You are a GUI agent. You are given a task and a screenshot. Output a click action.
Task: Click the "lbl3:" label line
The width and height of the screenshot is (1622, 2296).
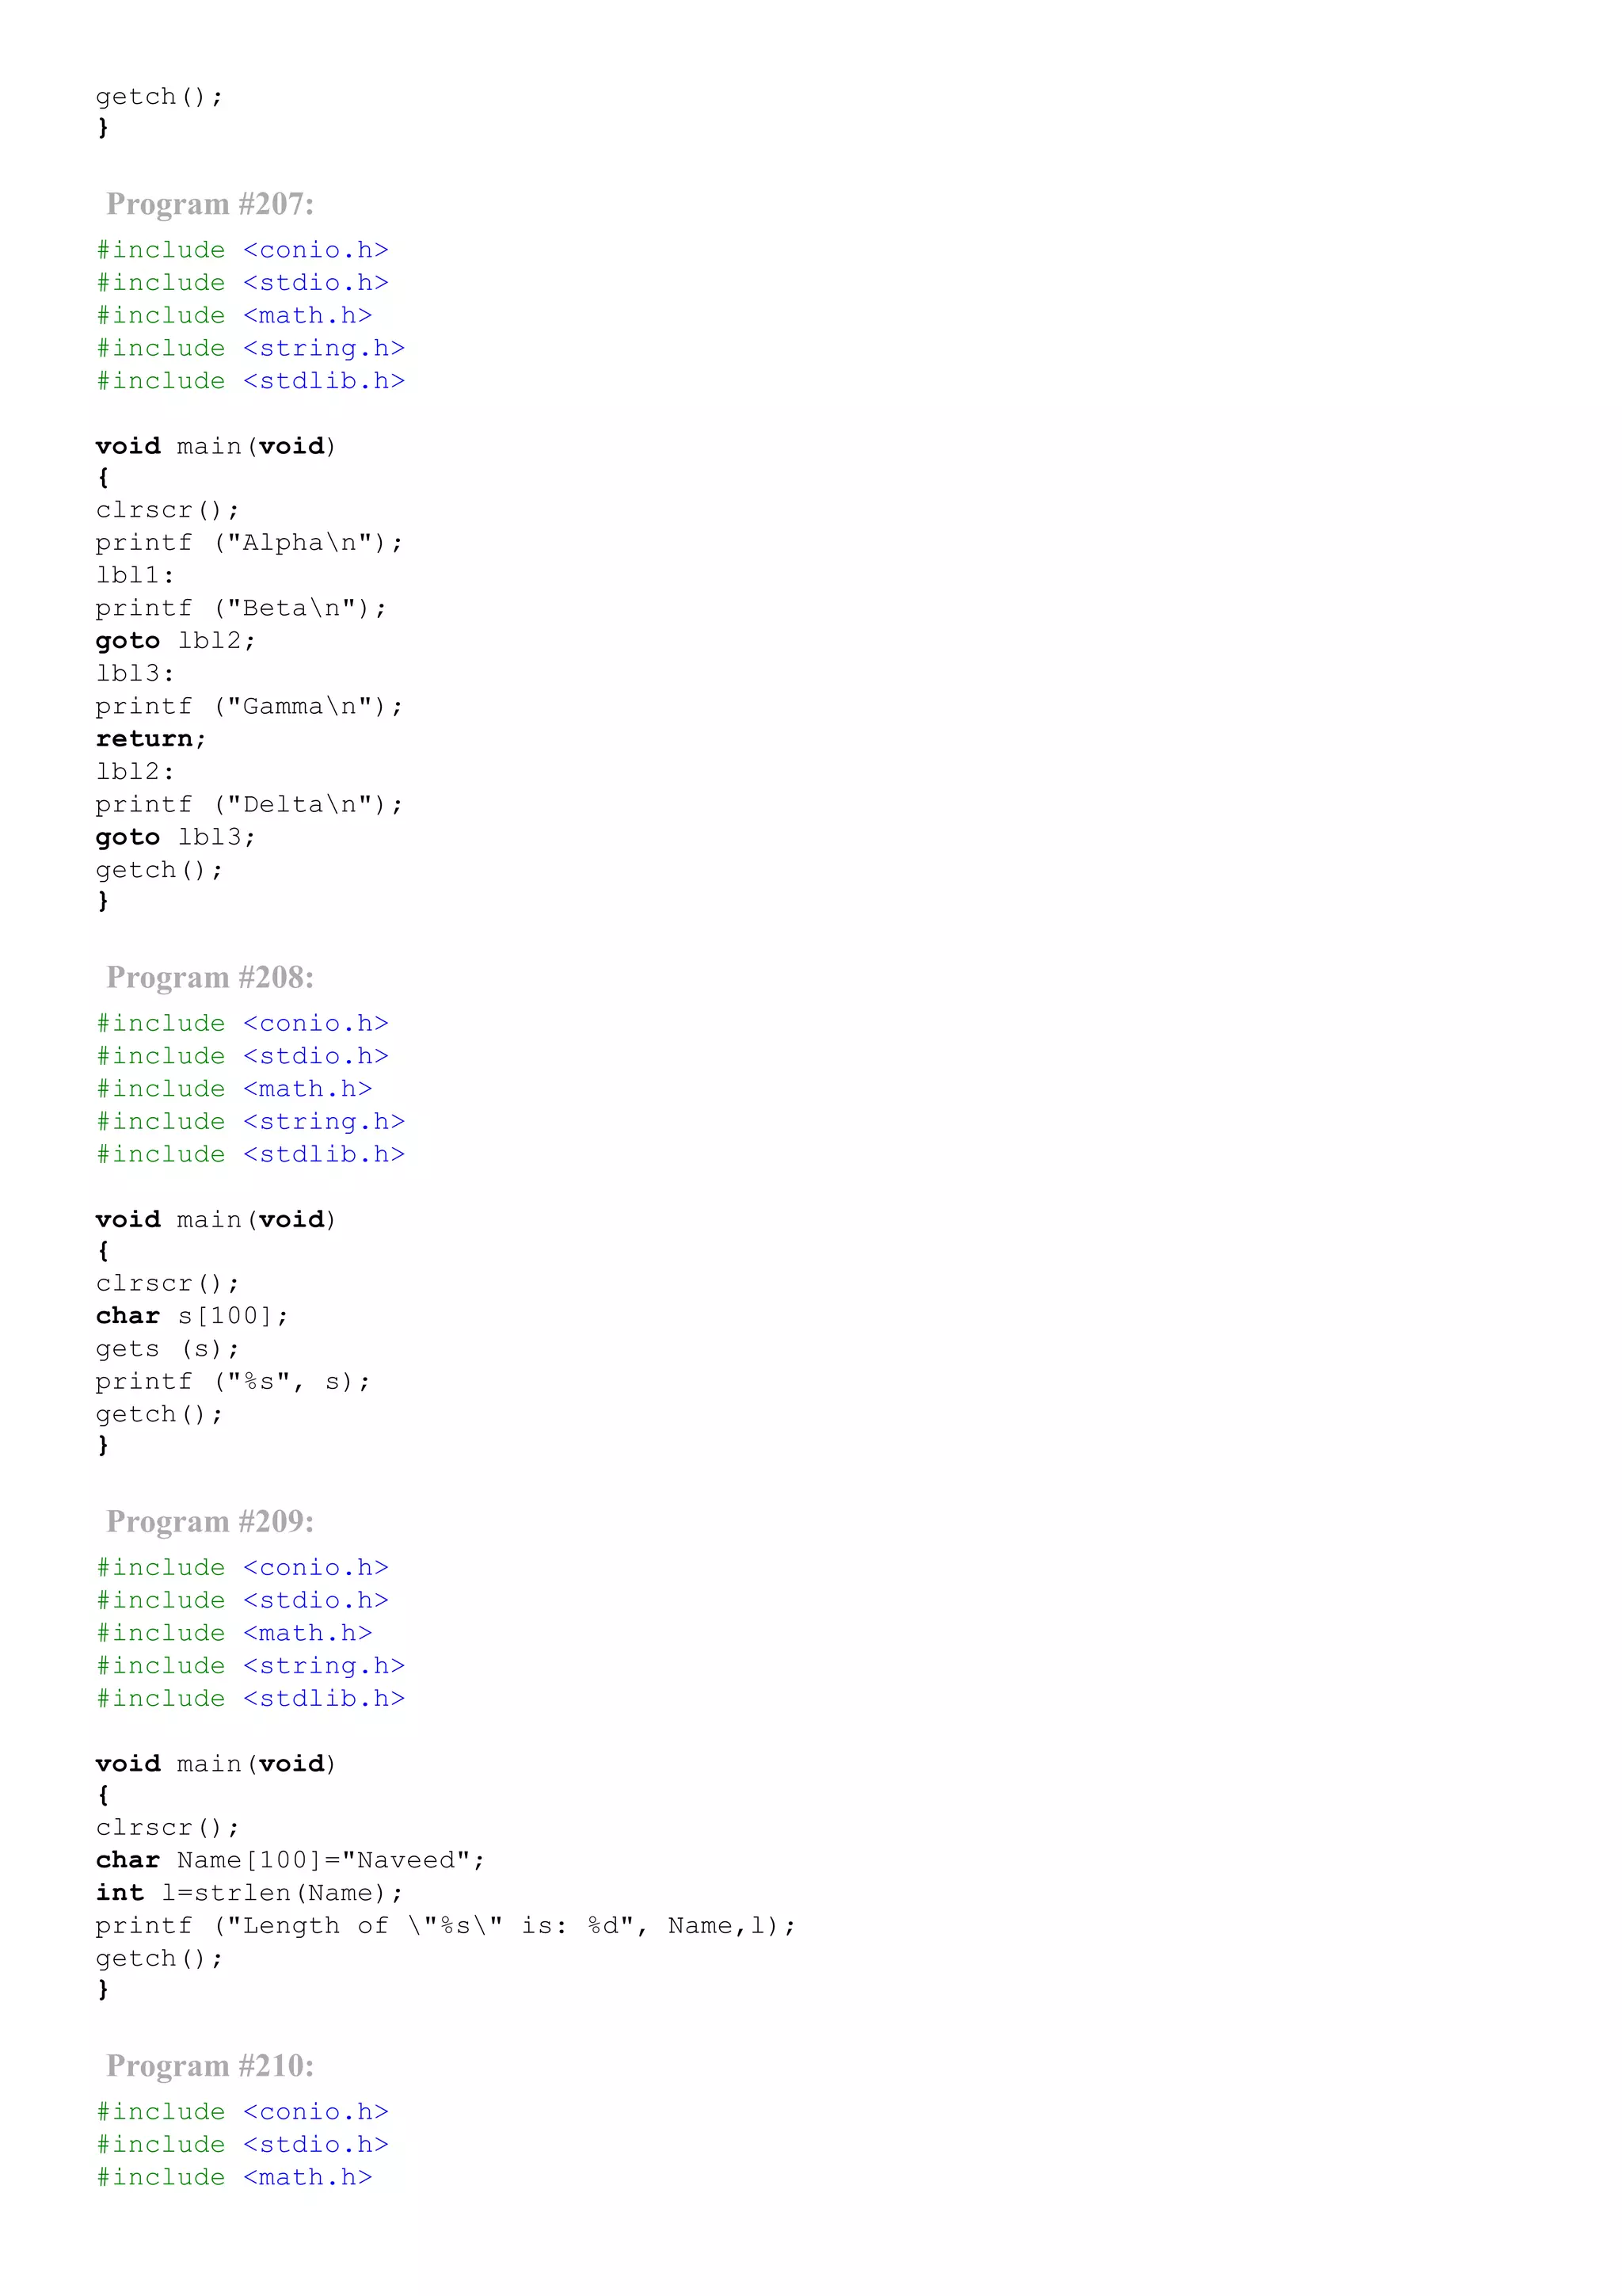[x=135, y=673]
